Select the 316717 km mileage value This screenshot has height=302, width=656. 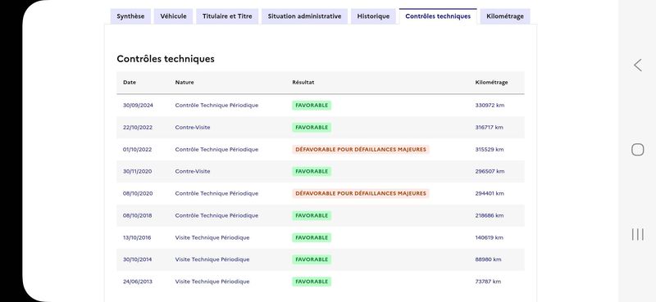pos(489,128)
